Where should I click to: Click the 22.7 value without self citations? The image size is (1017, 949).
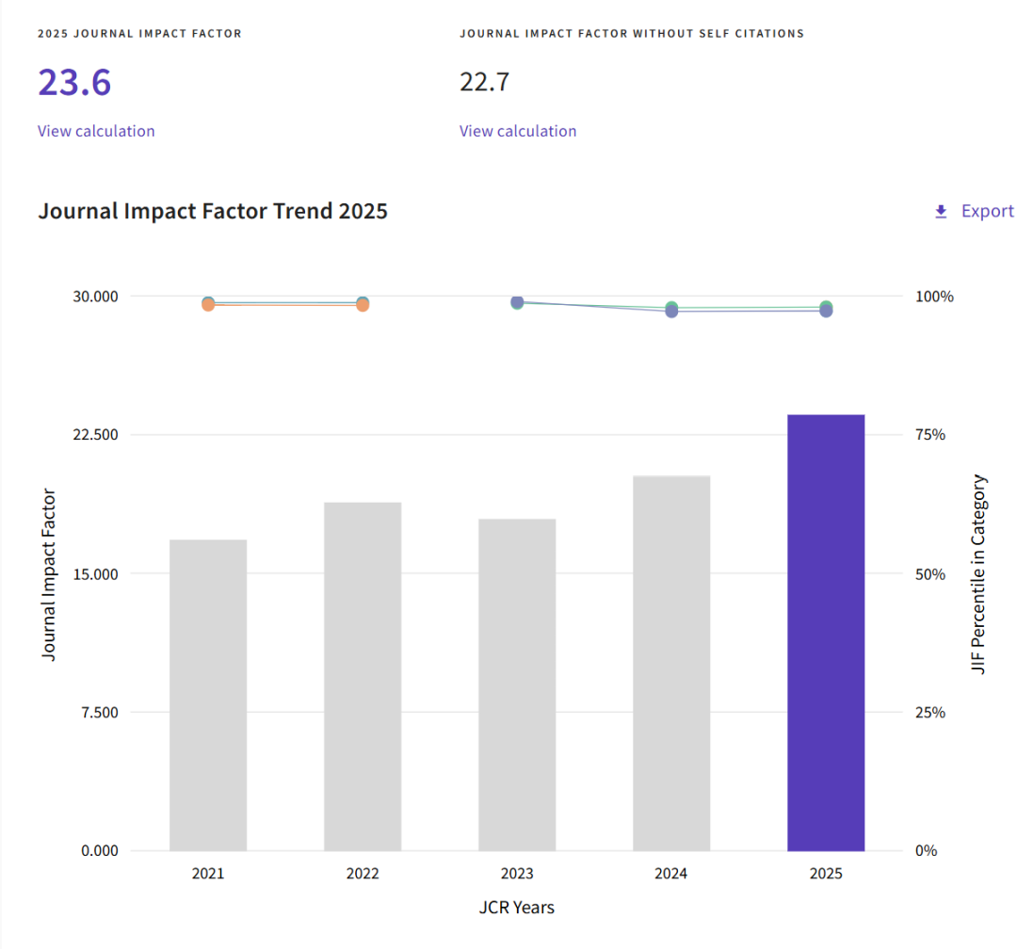tap(485, 83)
